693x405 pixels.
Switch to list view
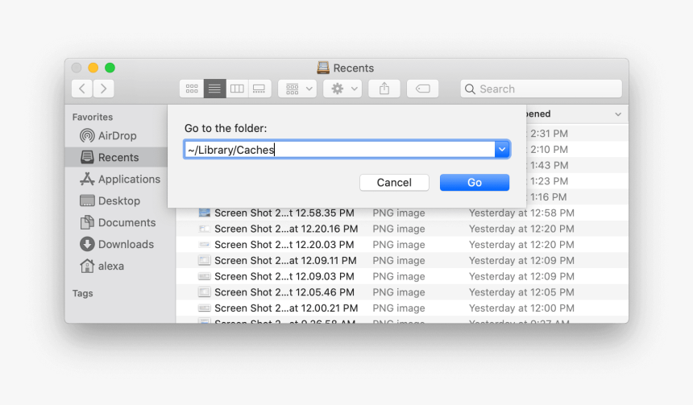coord(214,89)
